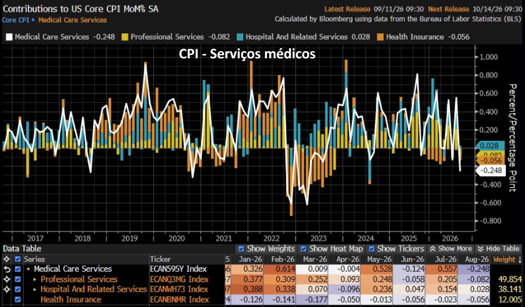525x307 pixels.
Task: Click the crosshair icon in the Series header row
Action: click(6, 259)
